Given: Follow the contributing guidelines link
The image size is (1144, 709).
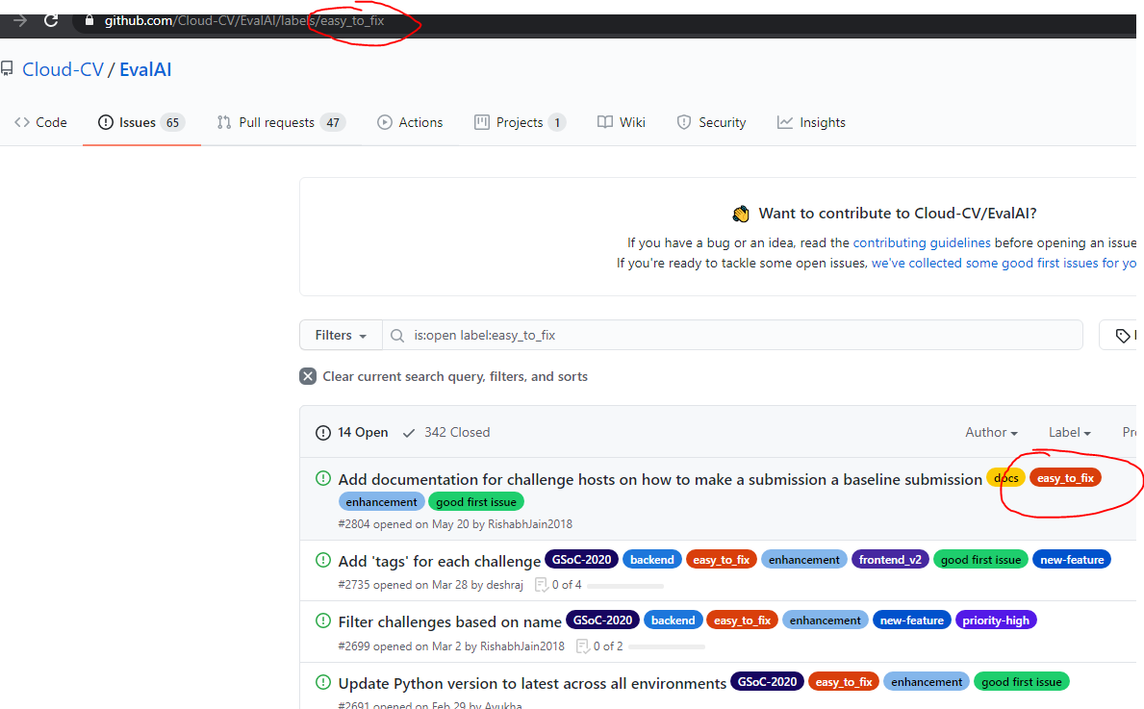Looking at the screenshot, I should point(922,242).
